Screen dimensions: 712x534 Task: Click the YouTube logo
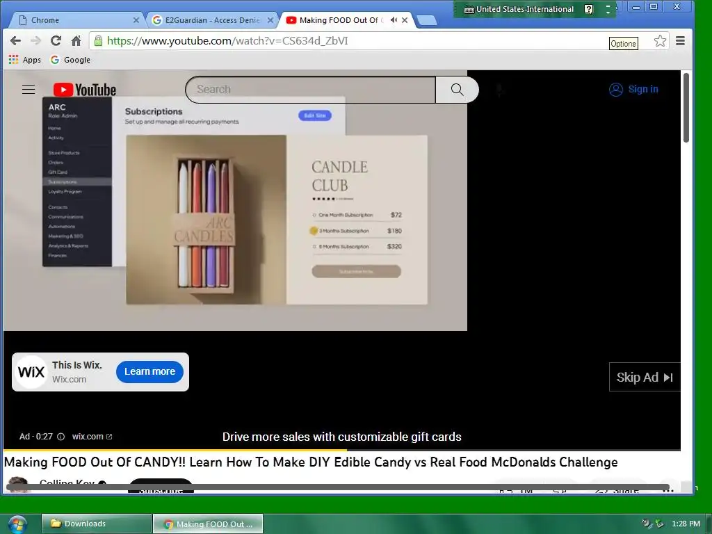84,90
